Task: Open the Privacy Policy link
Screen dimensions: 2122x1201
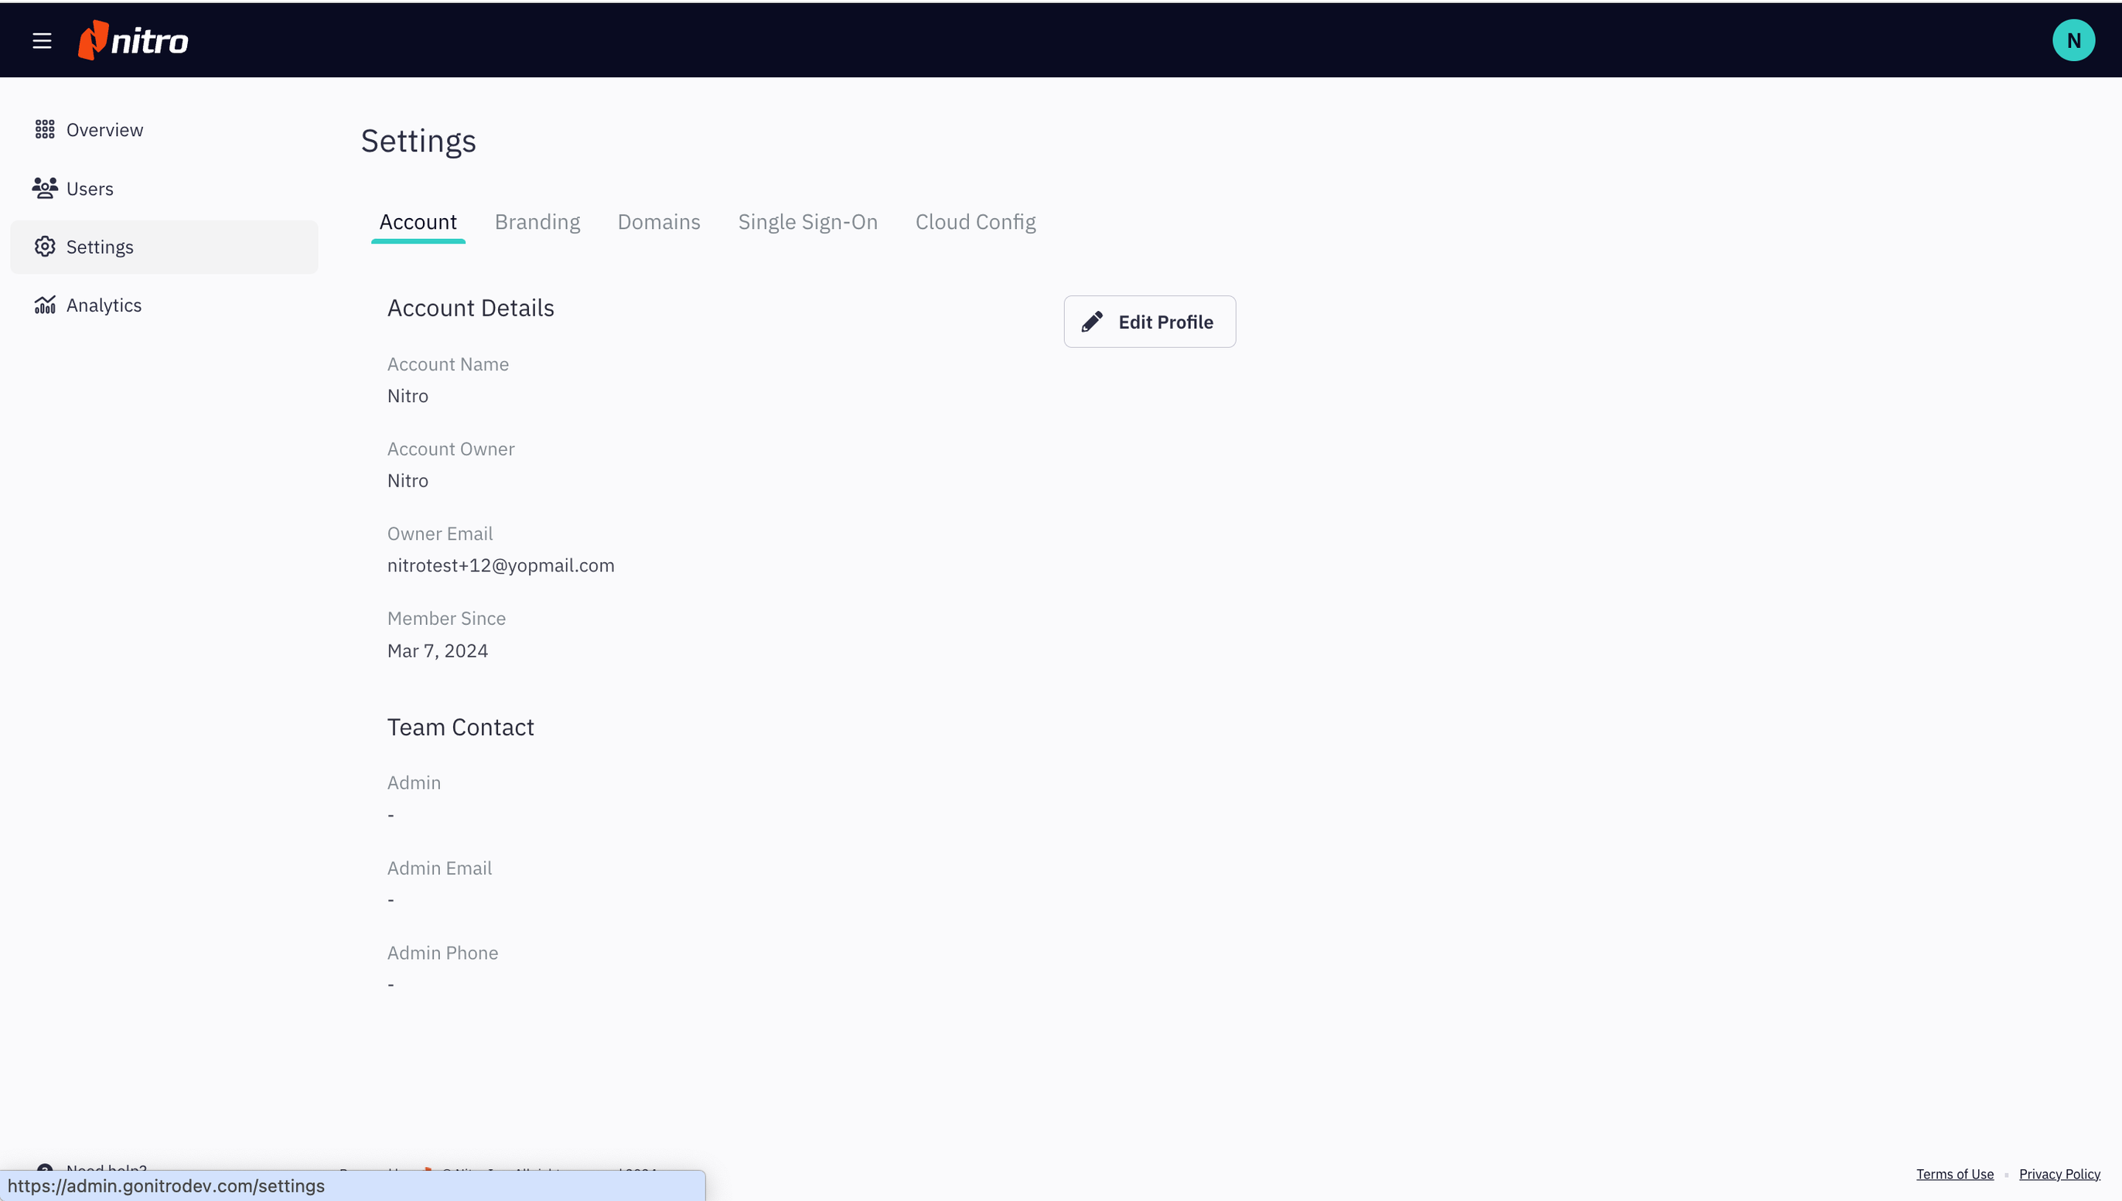Action: click(2059, 1174)
